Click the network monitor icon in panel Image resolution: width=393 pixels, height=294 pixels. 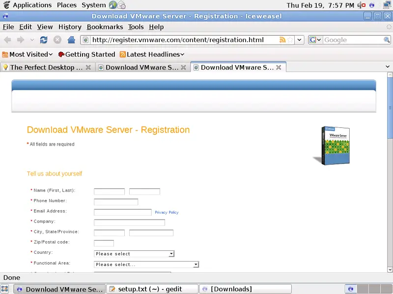point(388,5)
